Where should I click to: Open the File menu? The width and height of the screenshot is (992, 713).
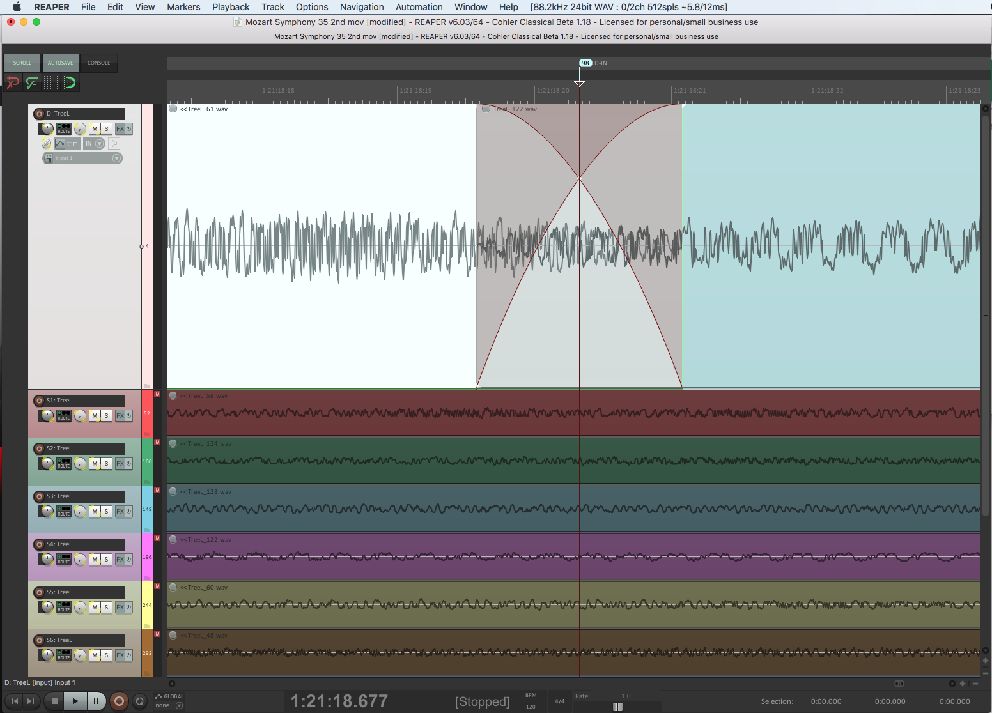88,7
